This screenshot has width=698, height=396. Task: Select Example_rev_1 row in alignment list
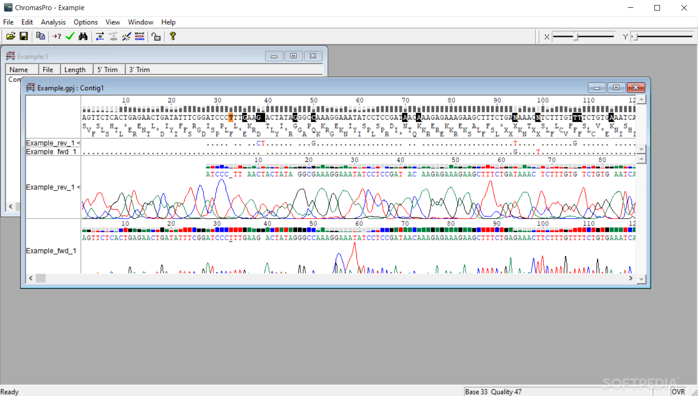(53, 143)
